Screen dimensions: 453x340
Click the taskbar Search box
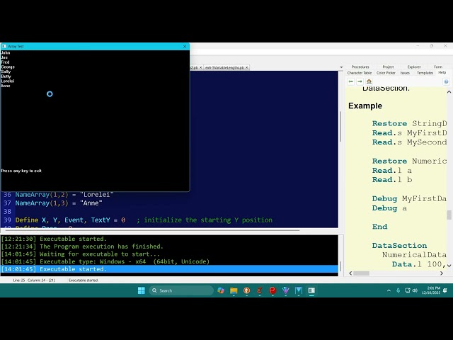pos(181,290)
